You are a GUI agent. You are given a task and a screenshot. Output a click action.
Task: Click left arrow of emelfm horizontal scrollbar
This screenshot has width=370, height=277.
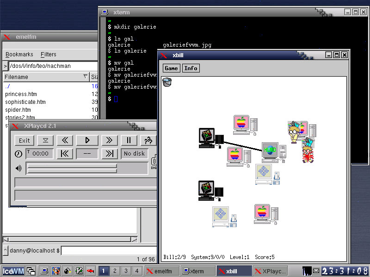point(6,240)
